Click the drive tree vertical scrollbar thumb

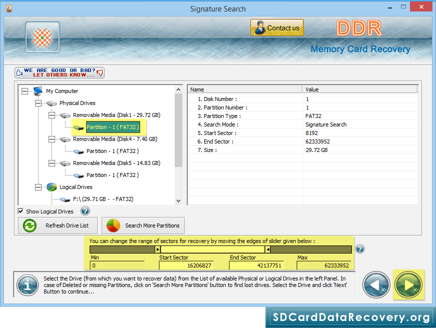pyautogui.click(x=179, y=130)
